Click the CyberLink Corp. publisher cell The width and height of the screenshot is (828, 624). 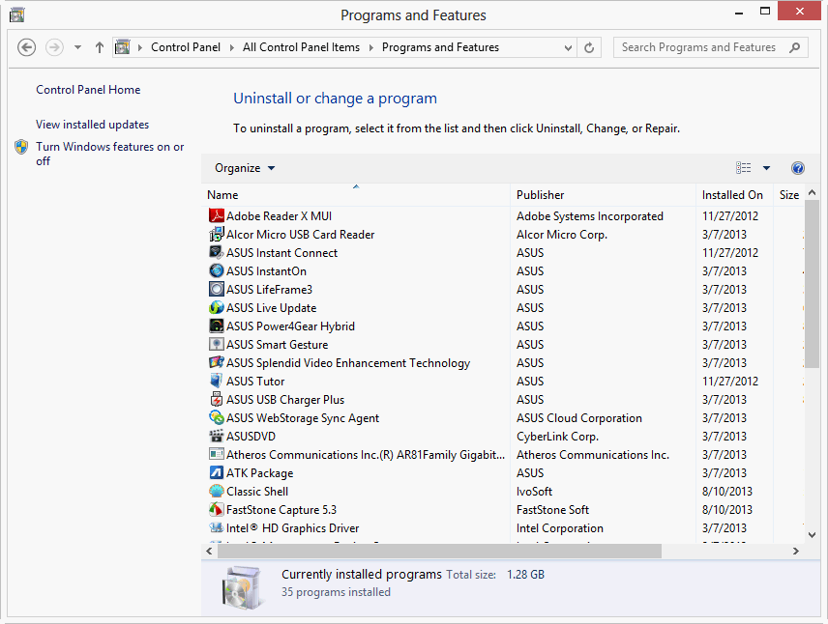click(557, 437)
